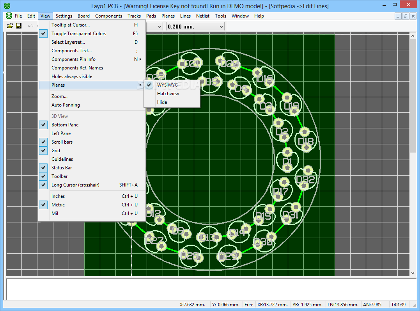Select WYSIWYG planes view

coord(172,85)
